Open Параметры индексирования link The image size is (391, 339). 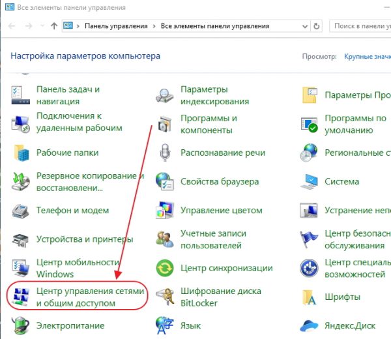(214, 95)
